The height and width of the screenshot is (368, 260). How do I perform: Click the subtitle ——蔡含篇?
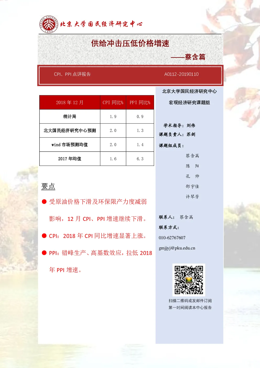[188, 57]
